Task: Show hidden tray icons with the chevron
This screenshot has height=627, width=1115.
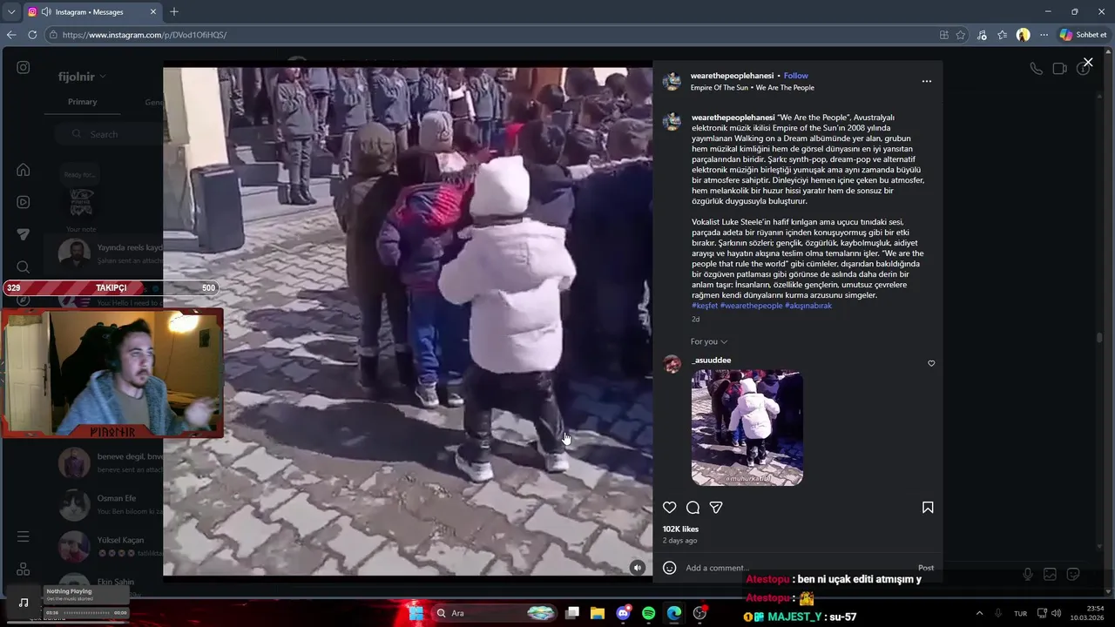Action: 979,613
